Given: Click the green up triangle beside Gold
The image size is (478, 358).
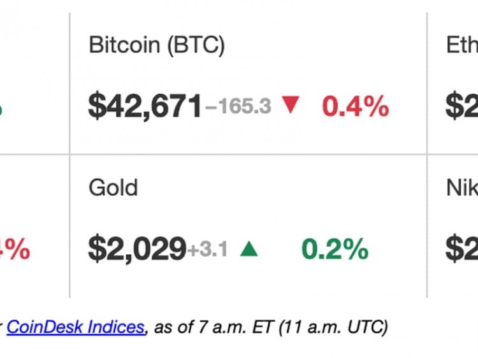Looking at the screenshot, I should point(249,248).
